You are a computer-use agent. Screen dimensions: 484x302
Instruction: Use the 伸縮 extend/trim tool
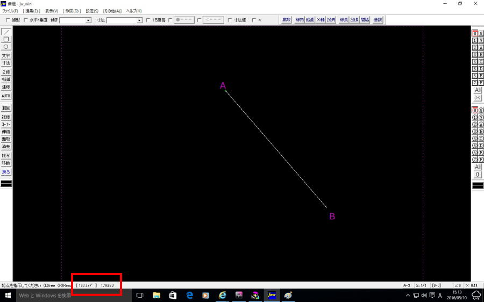coord(6,132)
